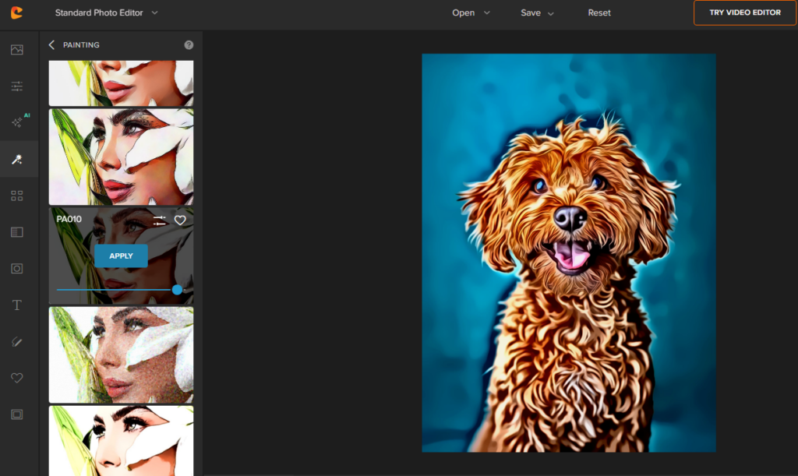Open PA010 effect settings sliders icon
The image size is (798, 476).
(159, 220)
